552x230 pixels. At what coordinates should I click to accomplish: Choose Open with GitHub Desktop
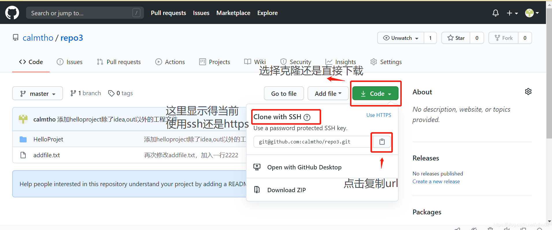coord(322,167)
